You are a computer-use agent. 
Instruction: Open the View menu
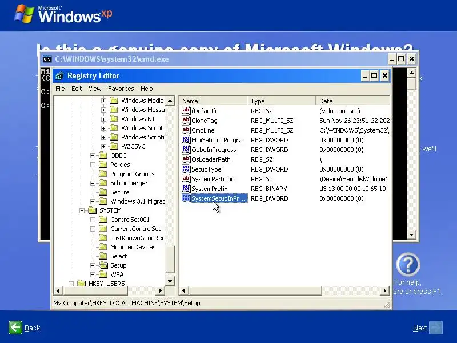[95, 89]
